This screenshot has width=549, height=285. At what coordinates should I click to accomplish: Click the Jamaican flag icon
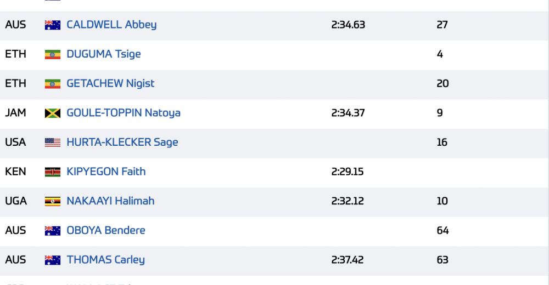point(53,113)
